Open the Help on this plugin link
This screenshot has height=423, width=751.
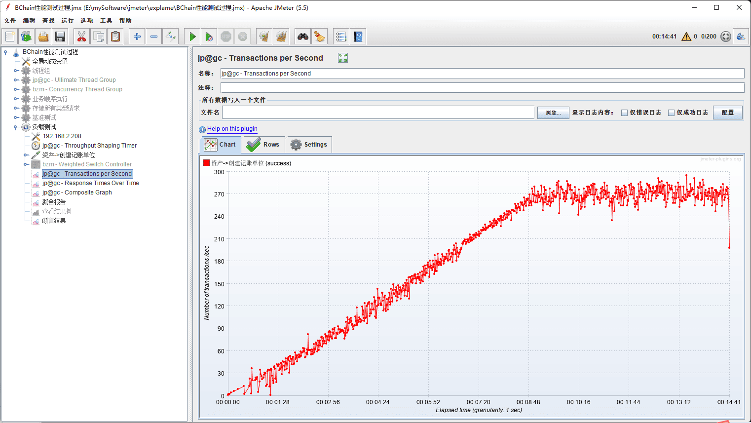click(x=232, y=129)
